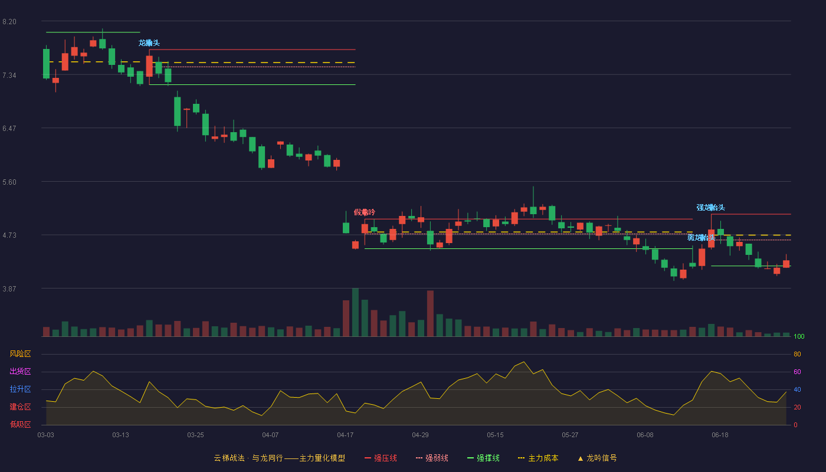Click the 04-07 date label
The width and height of the screenshot is (826, 472).
click(271, 435)
